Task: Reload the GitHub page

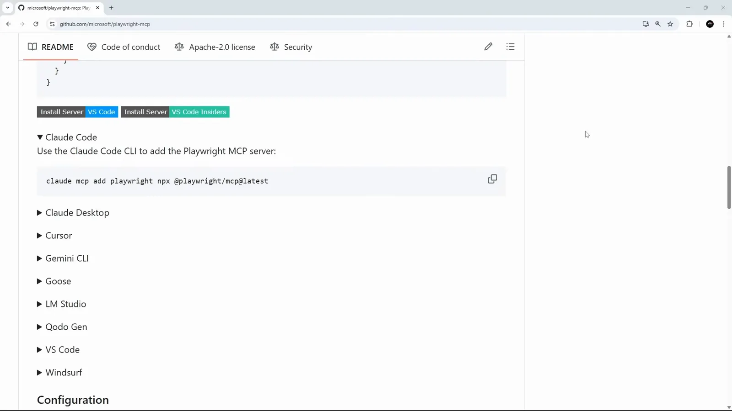Action: click(36, 24)
